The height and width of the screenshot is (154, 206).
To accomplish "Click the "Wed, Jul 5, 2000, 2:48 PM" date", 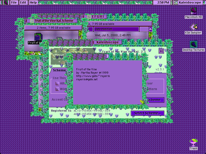I will (113, 35).
